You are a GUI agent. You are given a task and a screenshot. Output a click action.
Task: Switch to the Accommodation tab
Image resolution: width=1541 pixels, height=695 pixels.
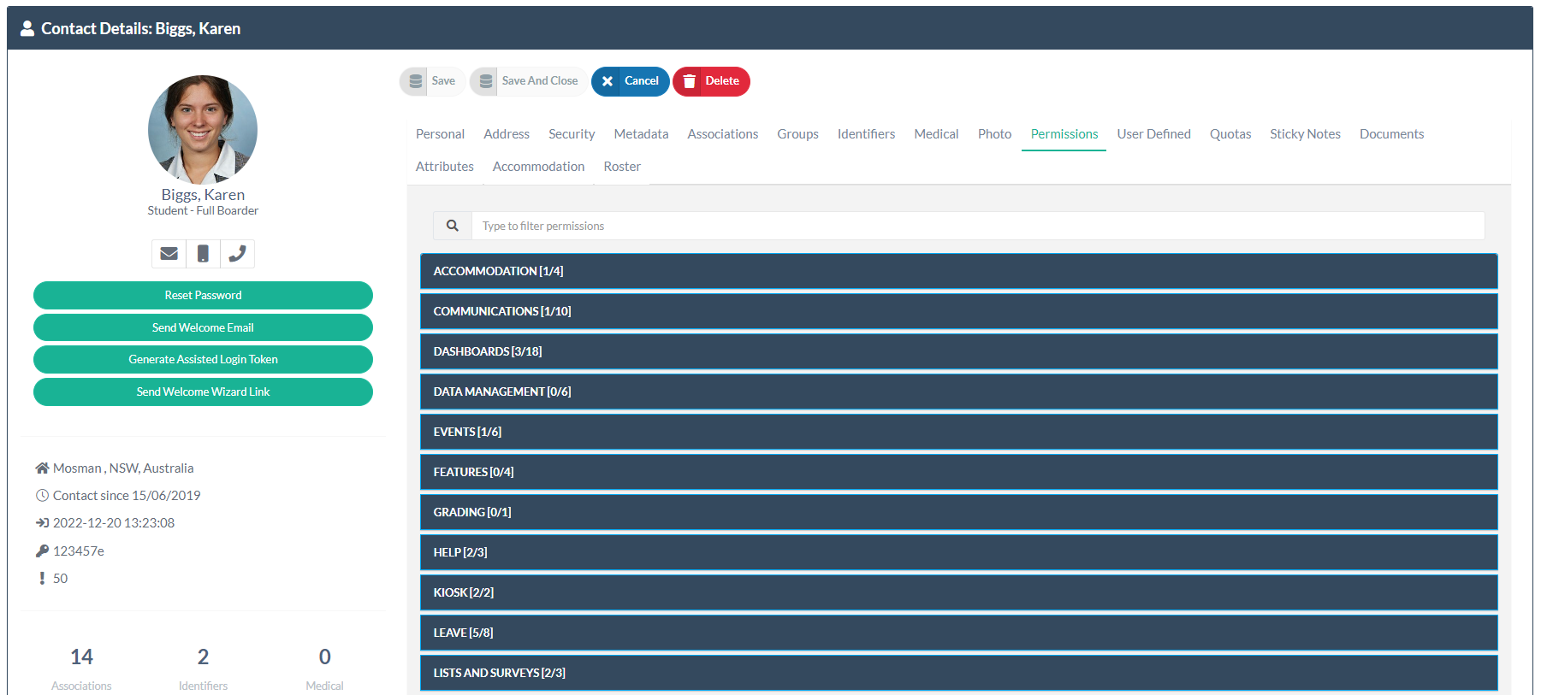pos(538,167)
